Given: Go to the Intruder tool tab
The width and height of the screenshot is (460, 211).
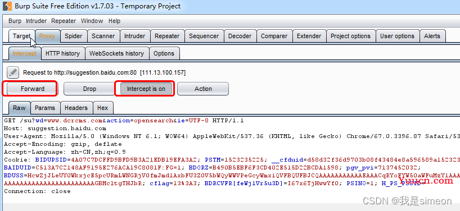Looking at the screenshot, I should pos(134,36).
